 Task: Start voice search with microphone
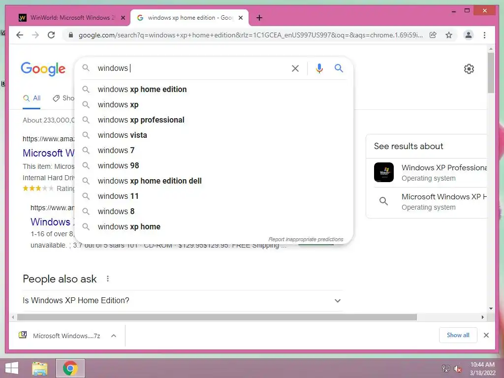pos(319,68)
